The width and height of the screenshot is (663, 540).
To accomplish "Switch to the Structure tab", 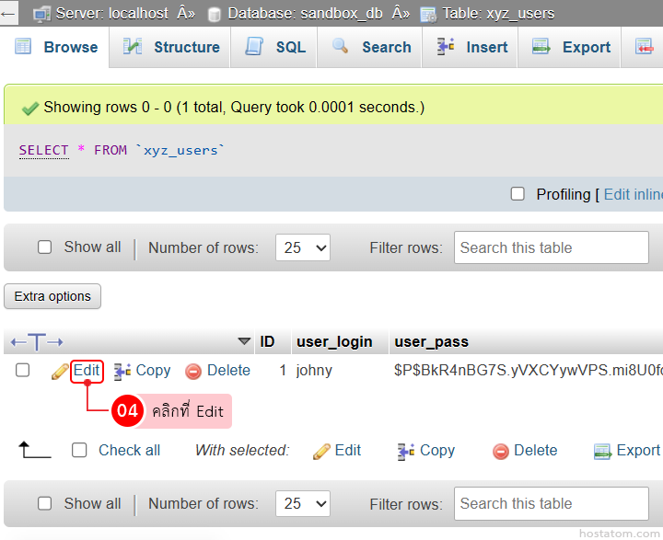I will 172,47.
